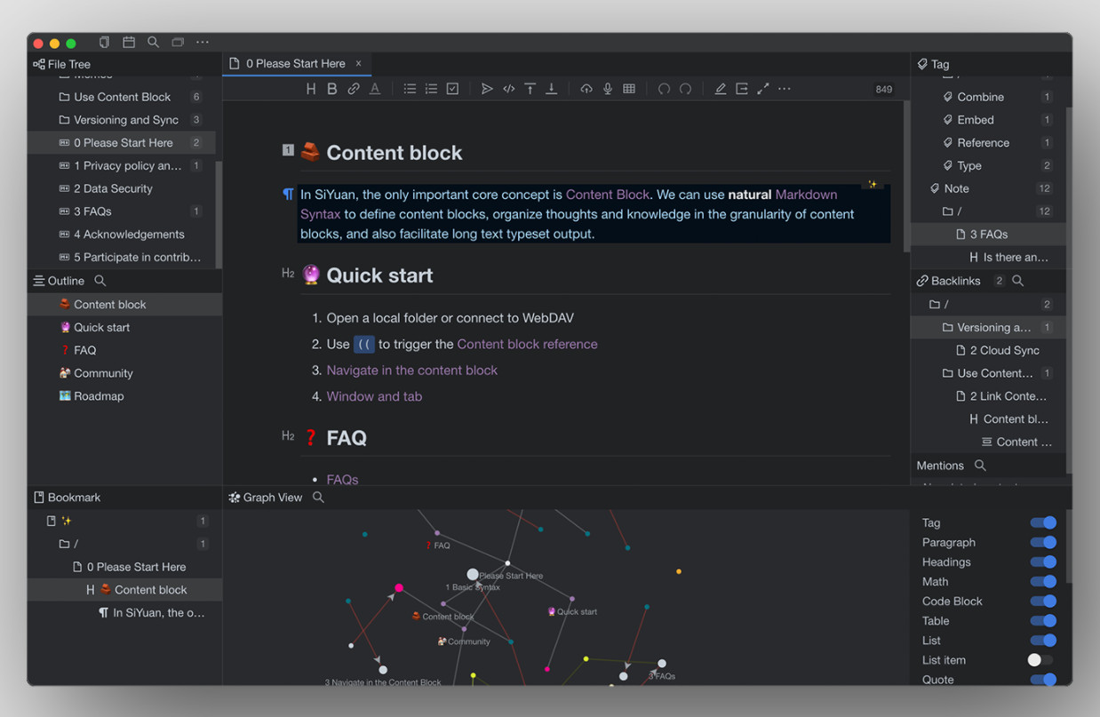
Task: Search within the Mentions panel
Action: pyautogui.click(x=980, y=466)
